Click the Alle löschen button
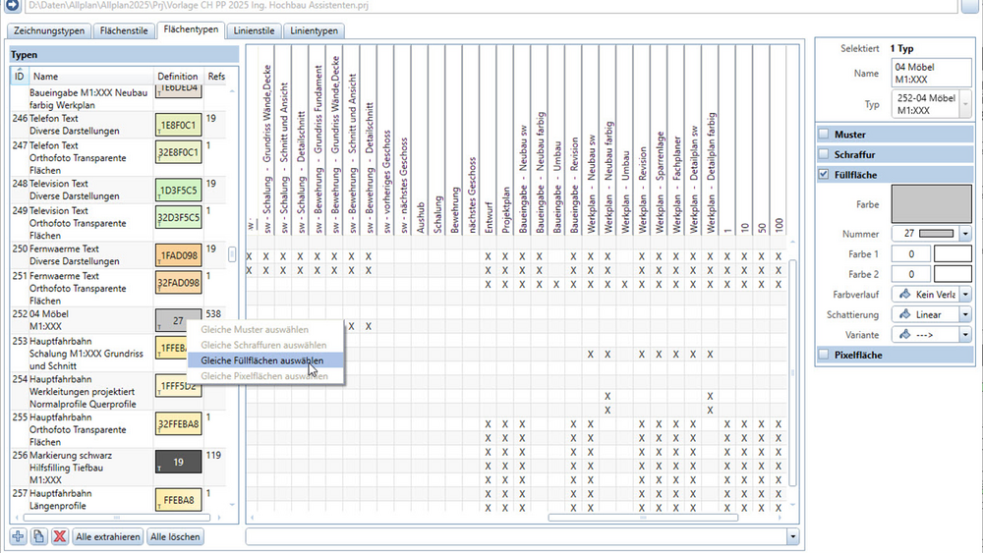983x553 pixels. point(175,536)
